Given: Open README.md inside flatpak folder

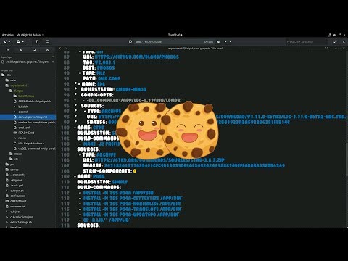Looking at the screenshot, I should tap(24, 133).
